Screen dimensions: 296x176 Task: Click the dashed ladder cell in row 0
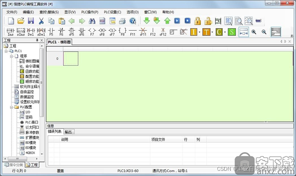pos(71,59)
